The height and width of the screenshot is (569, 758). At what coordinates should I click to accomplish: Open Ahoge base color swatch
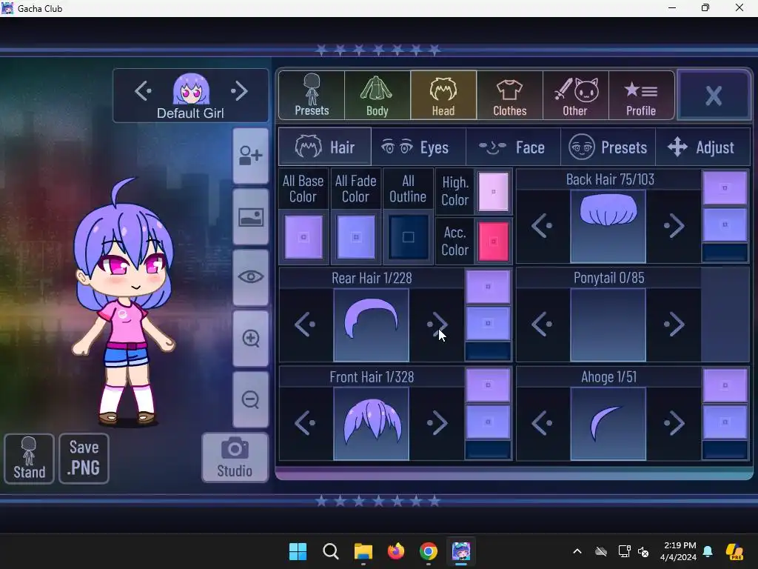(725, 385)
